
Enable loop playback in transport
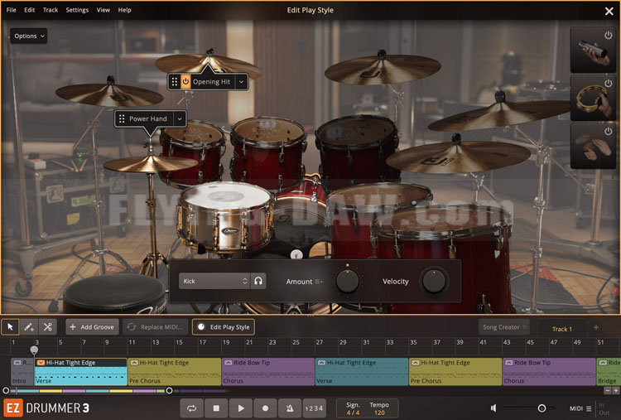coord(192,408)
